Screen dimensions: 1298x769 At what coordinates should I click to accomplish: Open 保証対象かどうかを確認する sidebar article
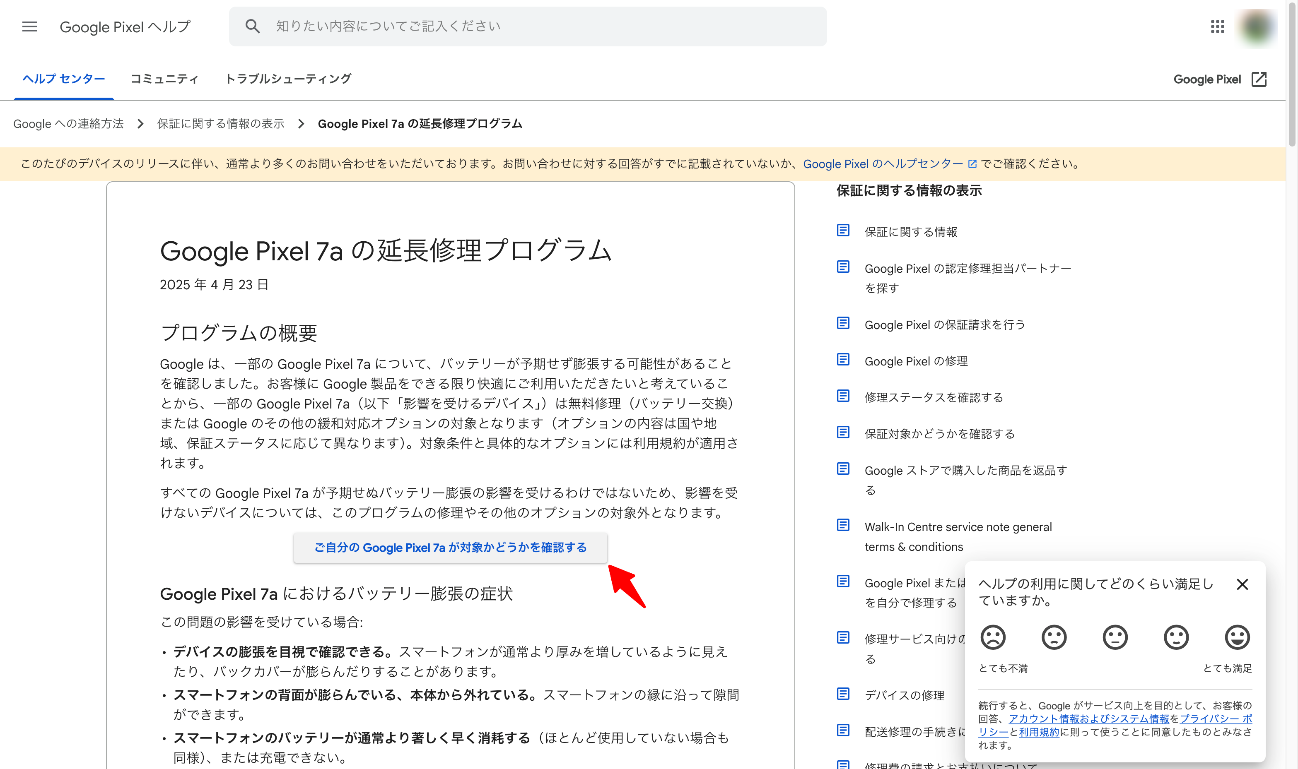(940, 434)
